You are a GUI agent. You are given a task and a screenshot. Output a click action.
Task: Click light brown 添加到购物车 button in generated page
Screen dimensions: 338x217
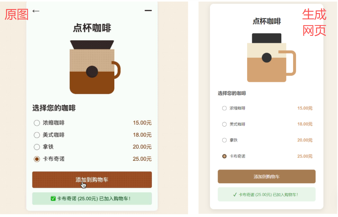click(x=267, y=176)
